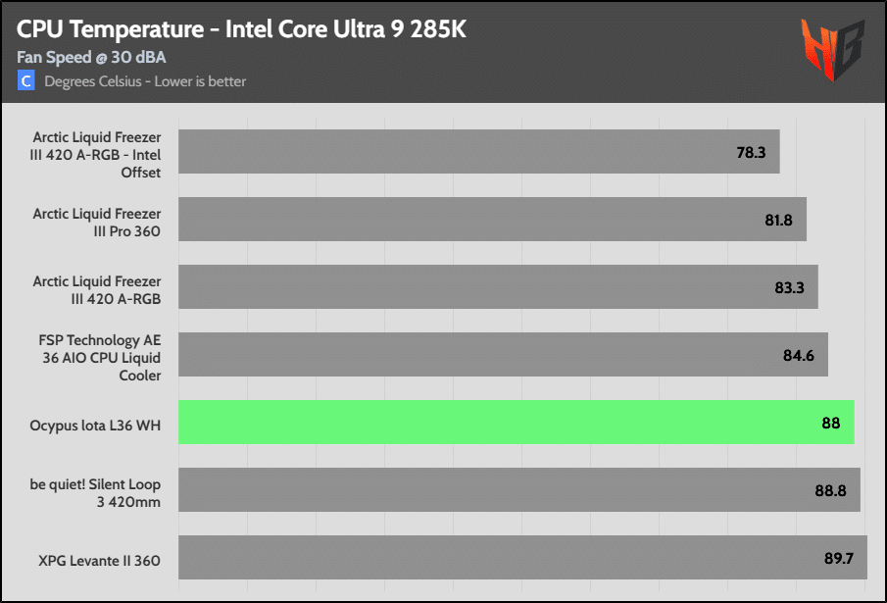Click the 81.8 value label
This screenshot has height=603, width=887.
(x=778, y=220)
